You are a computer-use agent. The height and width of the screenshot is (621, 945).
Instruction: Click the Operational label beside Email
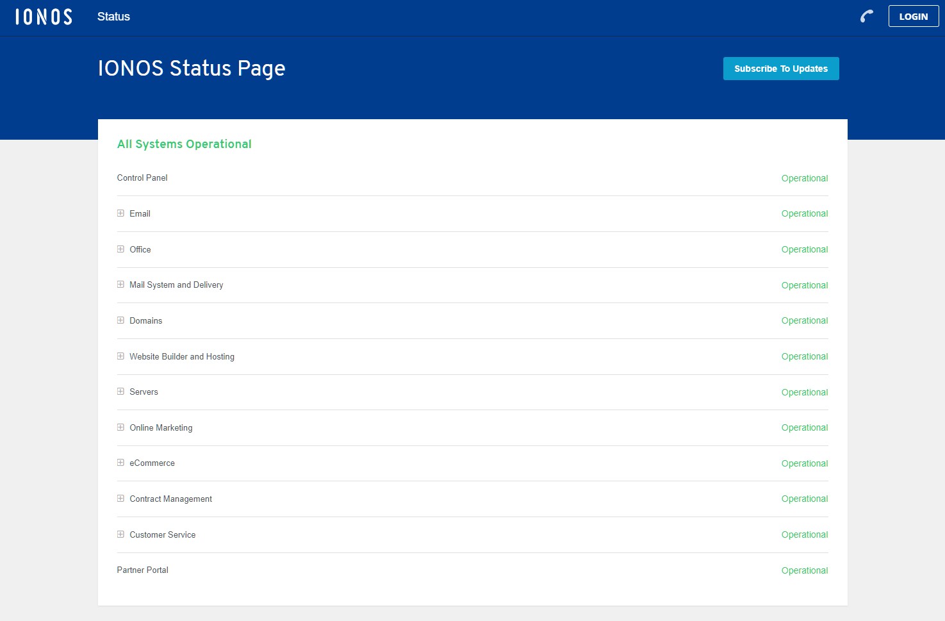point(805,213)
